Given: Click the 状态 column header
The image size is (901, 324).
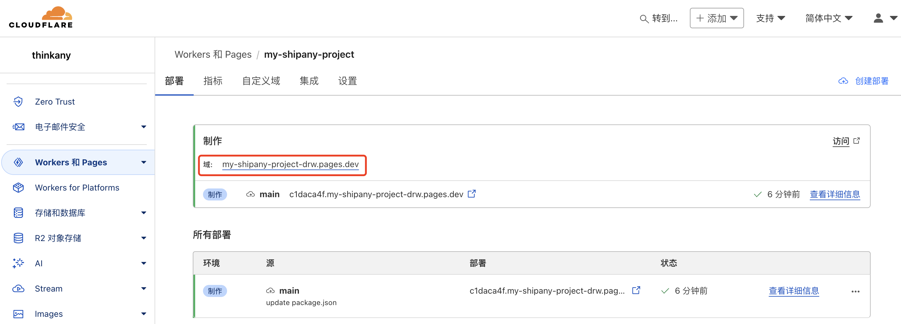Looking at the screenshot, I should [x=669, y=263].
